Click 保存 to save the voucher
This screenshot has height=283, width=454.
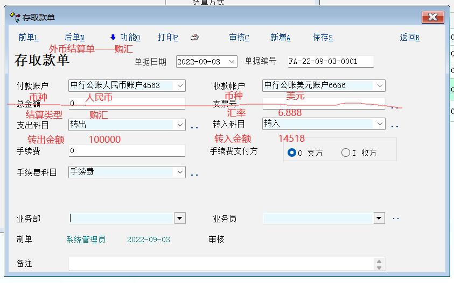323,38
